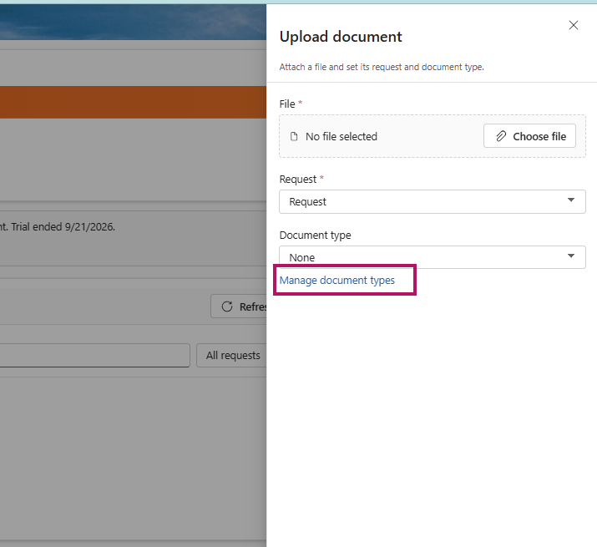Open the All requests filter

tap(231, 355)
